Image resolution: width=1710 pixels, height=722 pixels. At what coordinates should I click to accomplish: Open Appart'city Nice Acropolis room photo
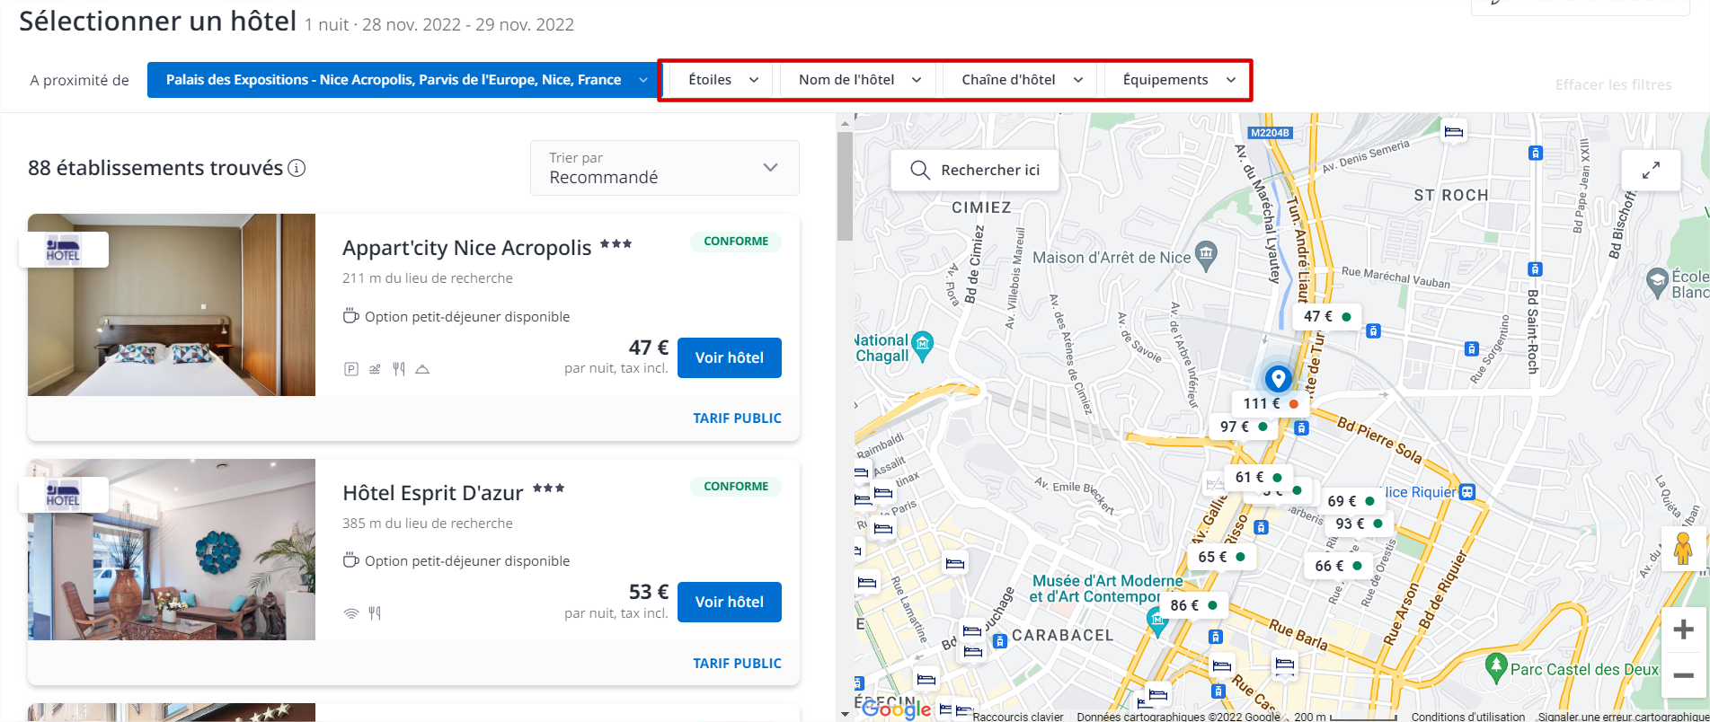point(172,304)
